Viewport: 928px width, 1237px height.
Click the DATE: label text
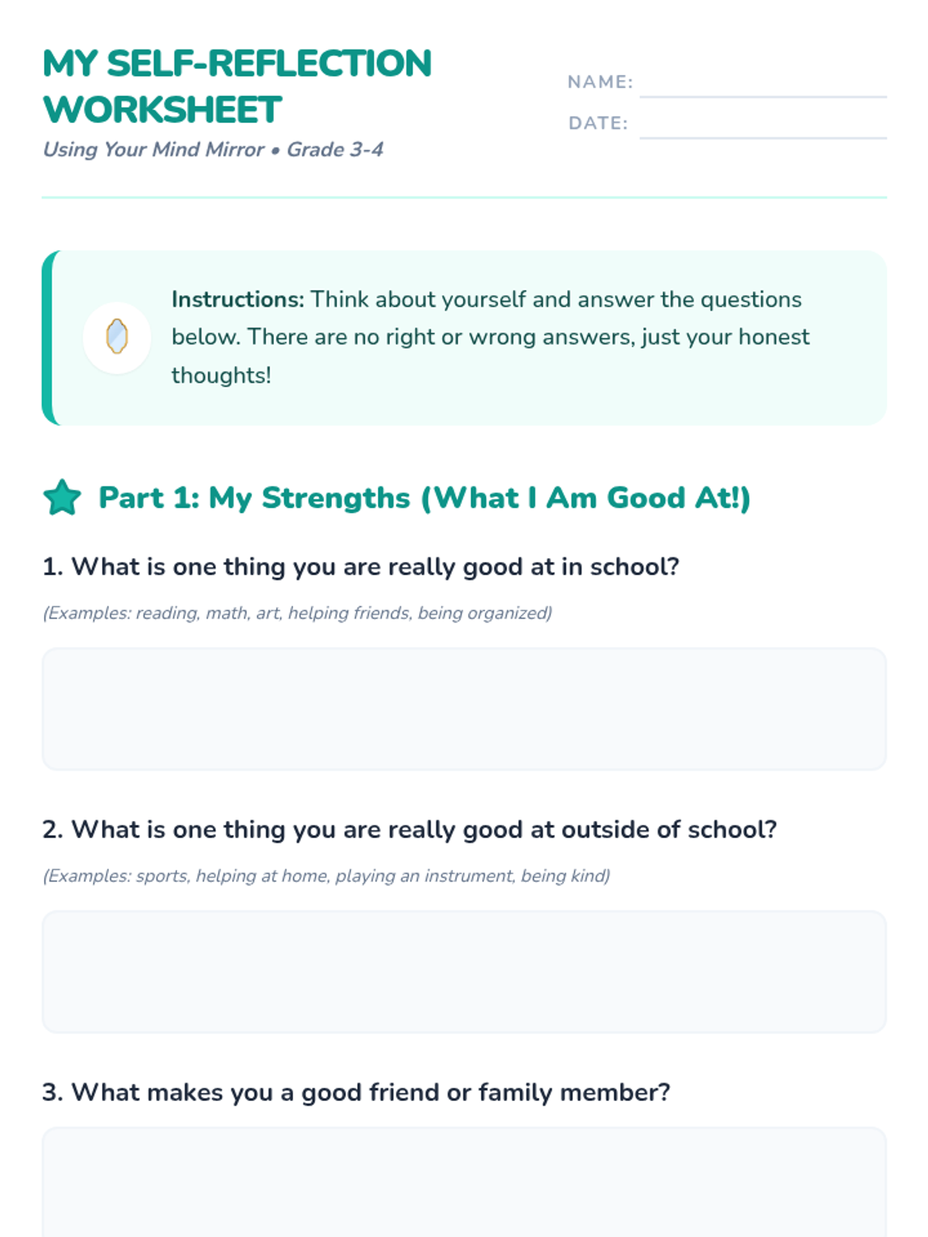(x=598, y=123)
